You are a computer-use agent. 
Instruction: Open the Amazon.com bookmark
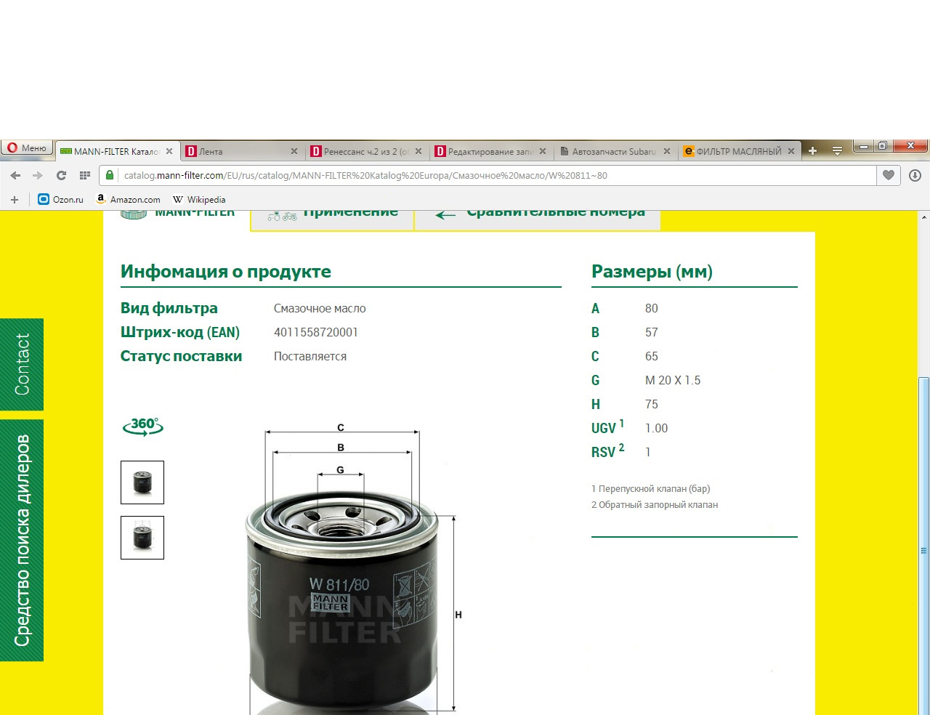(x=128, y=199)
